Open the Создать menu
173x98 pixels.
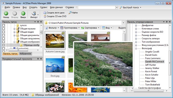[x=33, y=7]
